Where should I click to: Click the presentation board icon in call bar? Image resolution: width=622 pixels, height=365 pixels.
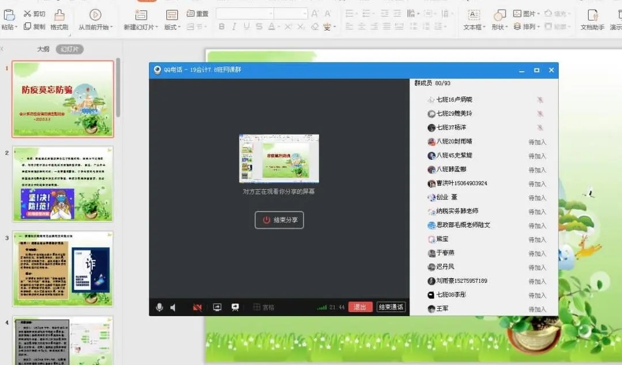click(x=235, y=308)
